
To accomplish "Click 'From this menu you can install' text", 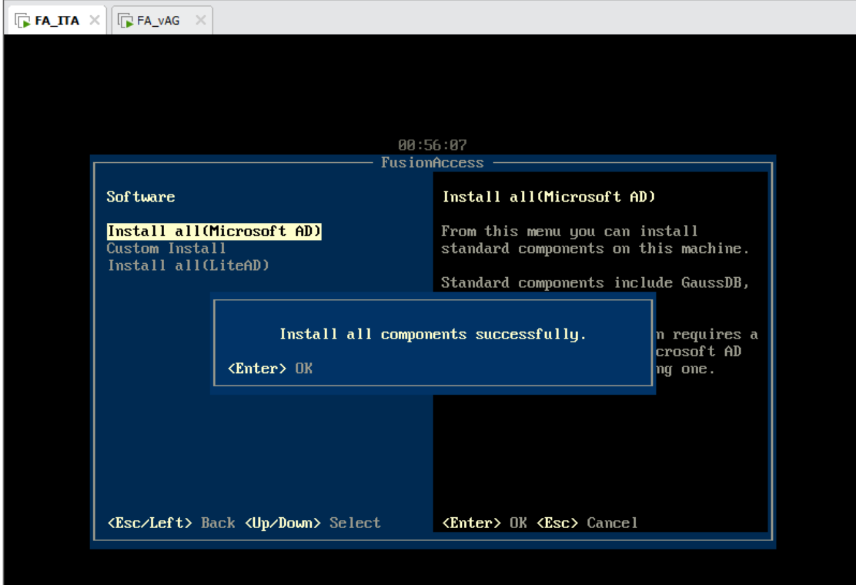I will [569, 231].
